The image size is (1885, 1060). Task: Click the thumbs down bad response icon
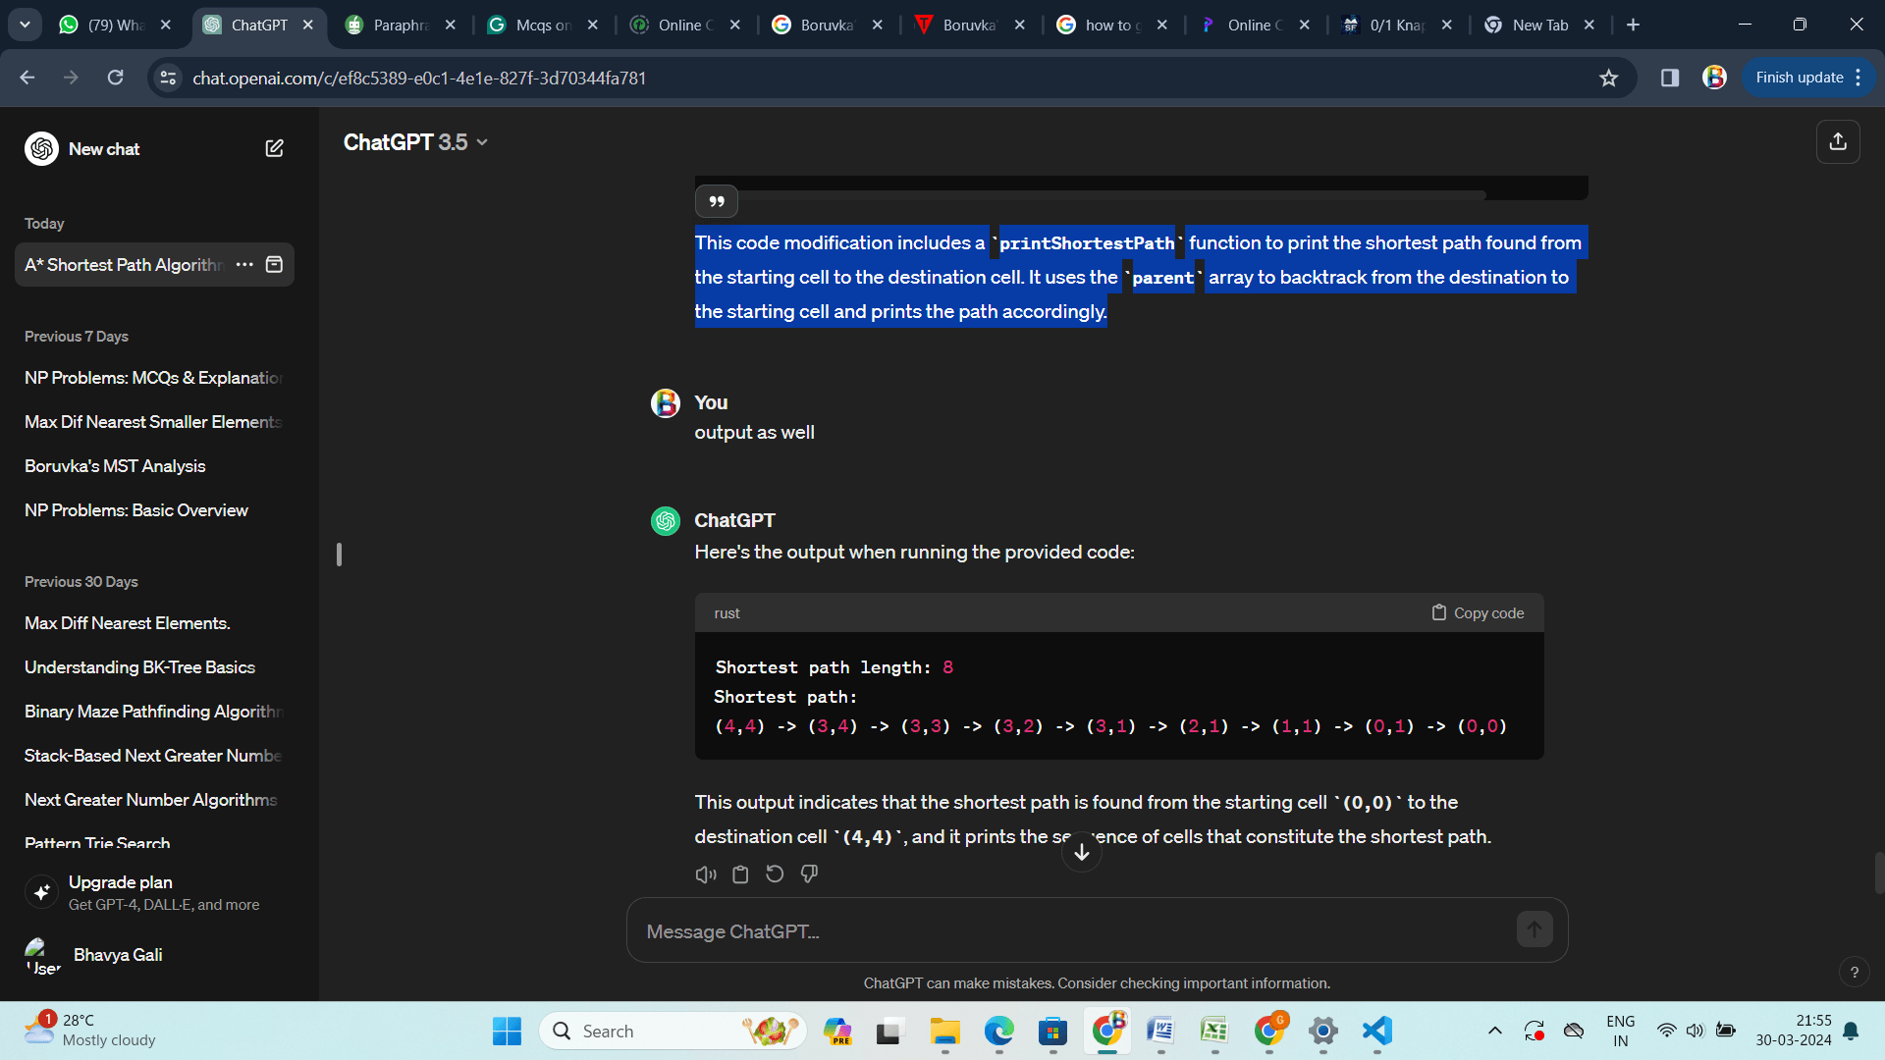tap(809, 874)
